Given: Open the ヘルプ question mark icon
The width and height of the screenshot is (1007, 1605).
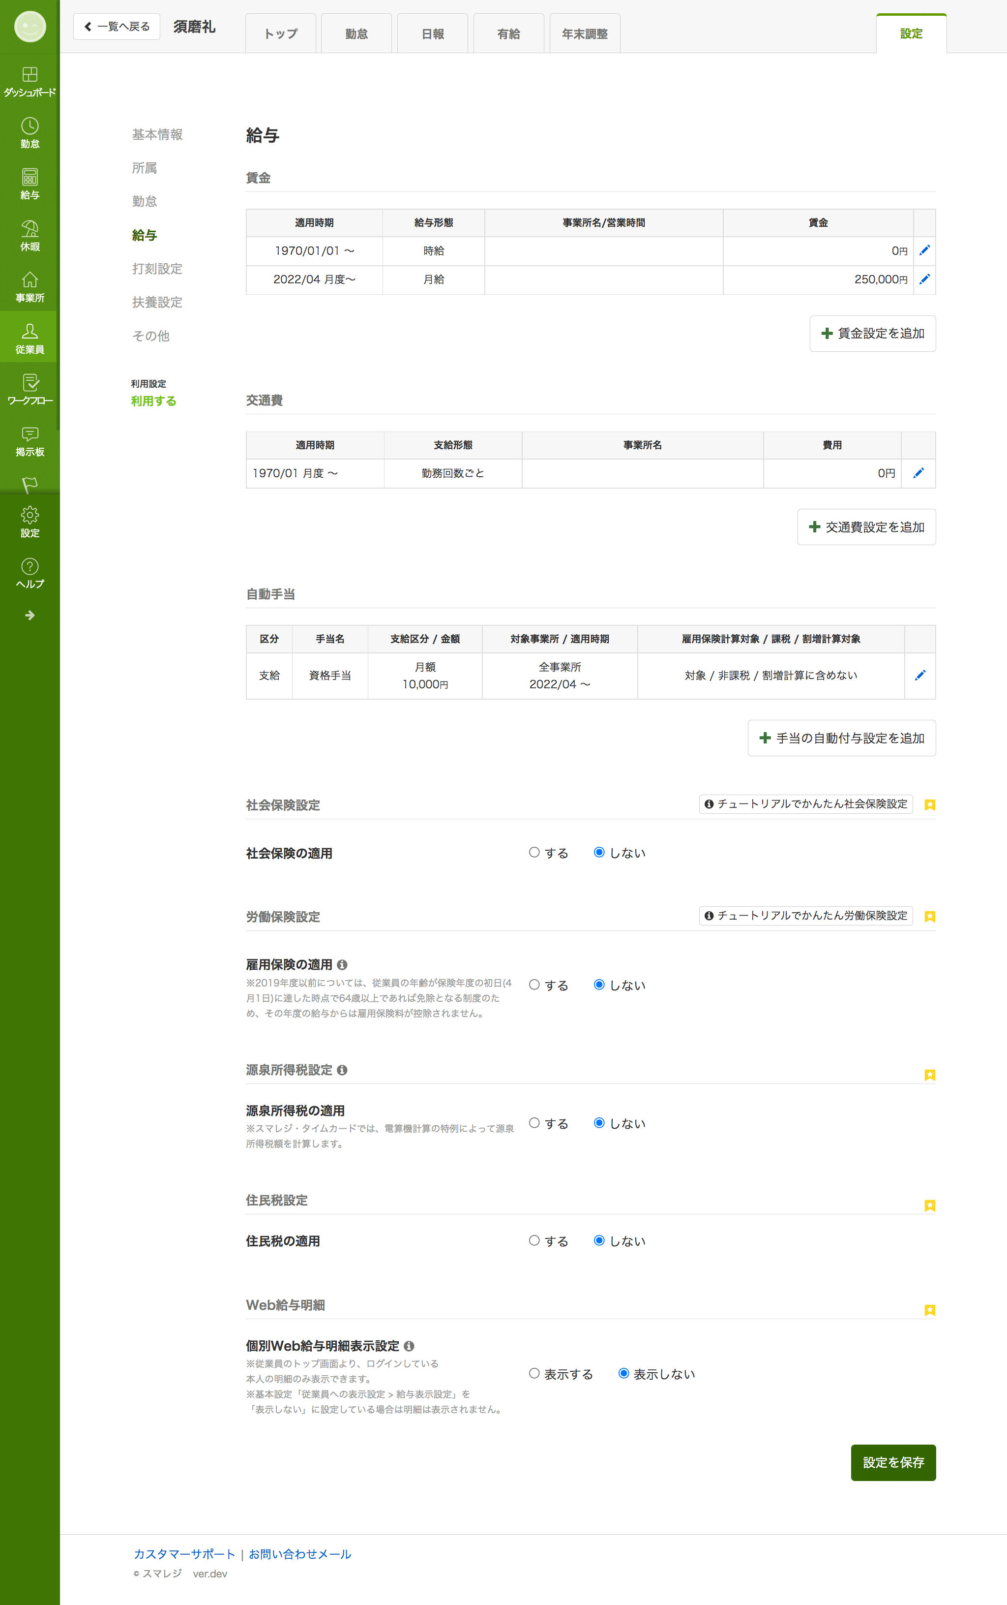Looking at the screenshot, I should [30, 573].
